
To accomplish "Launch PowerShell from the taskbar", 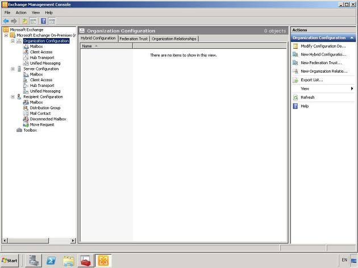I will tap(51, 261).
